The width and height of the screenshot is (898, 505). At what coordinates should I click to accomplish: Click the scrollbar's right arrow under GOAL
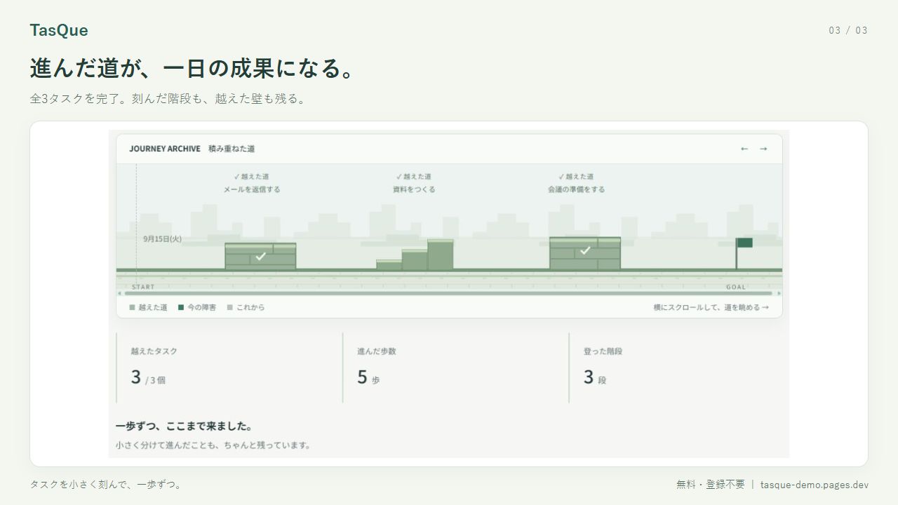click(x=779, y=293)
